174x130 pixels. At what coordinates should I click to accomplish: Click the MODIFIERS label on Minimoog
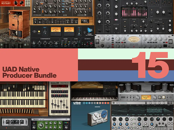(x=80, y=15)
